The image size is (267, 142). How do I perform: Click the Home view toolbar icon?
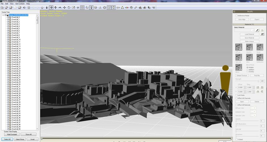click(x=42, y=7)
